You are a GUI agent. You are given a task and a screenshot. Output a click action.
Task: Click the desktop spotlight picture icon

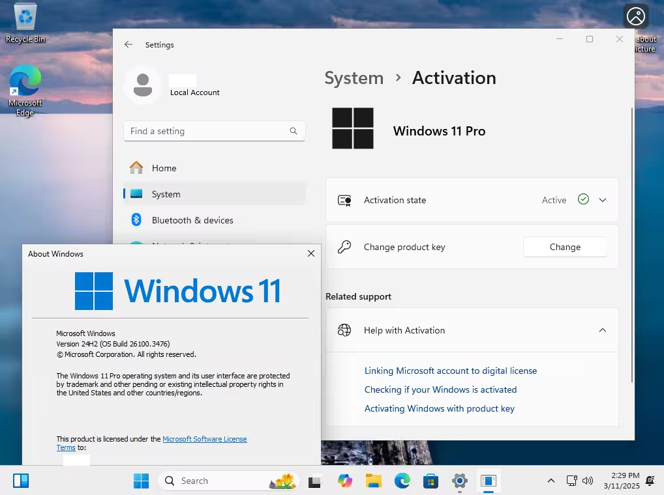[x=636, y=17]
